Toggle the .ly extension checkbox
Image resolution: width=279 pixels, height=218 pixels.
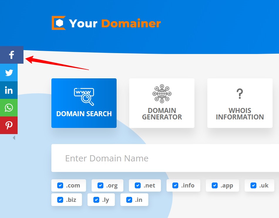tap(96, 200)
